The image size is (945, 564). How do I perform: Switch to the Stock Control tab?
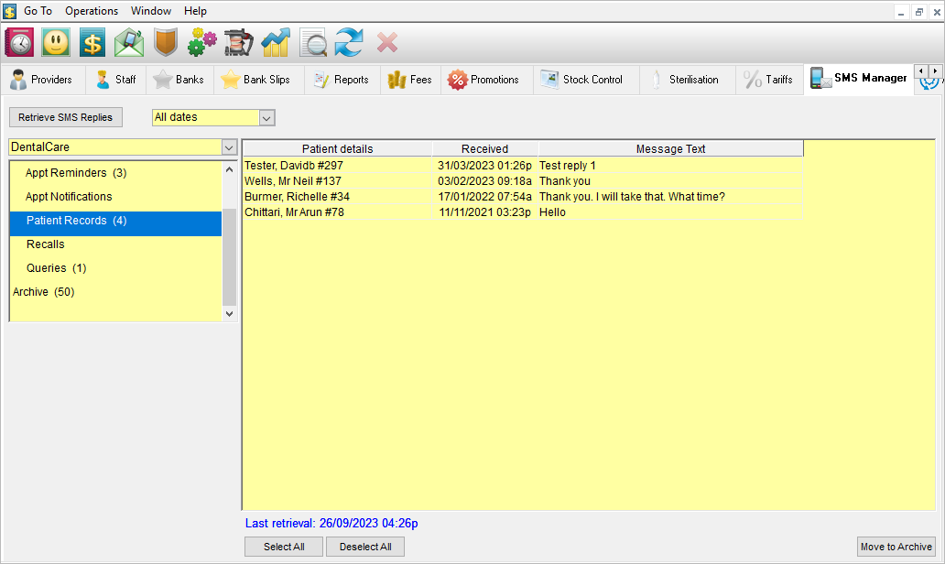click(586, 80)
